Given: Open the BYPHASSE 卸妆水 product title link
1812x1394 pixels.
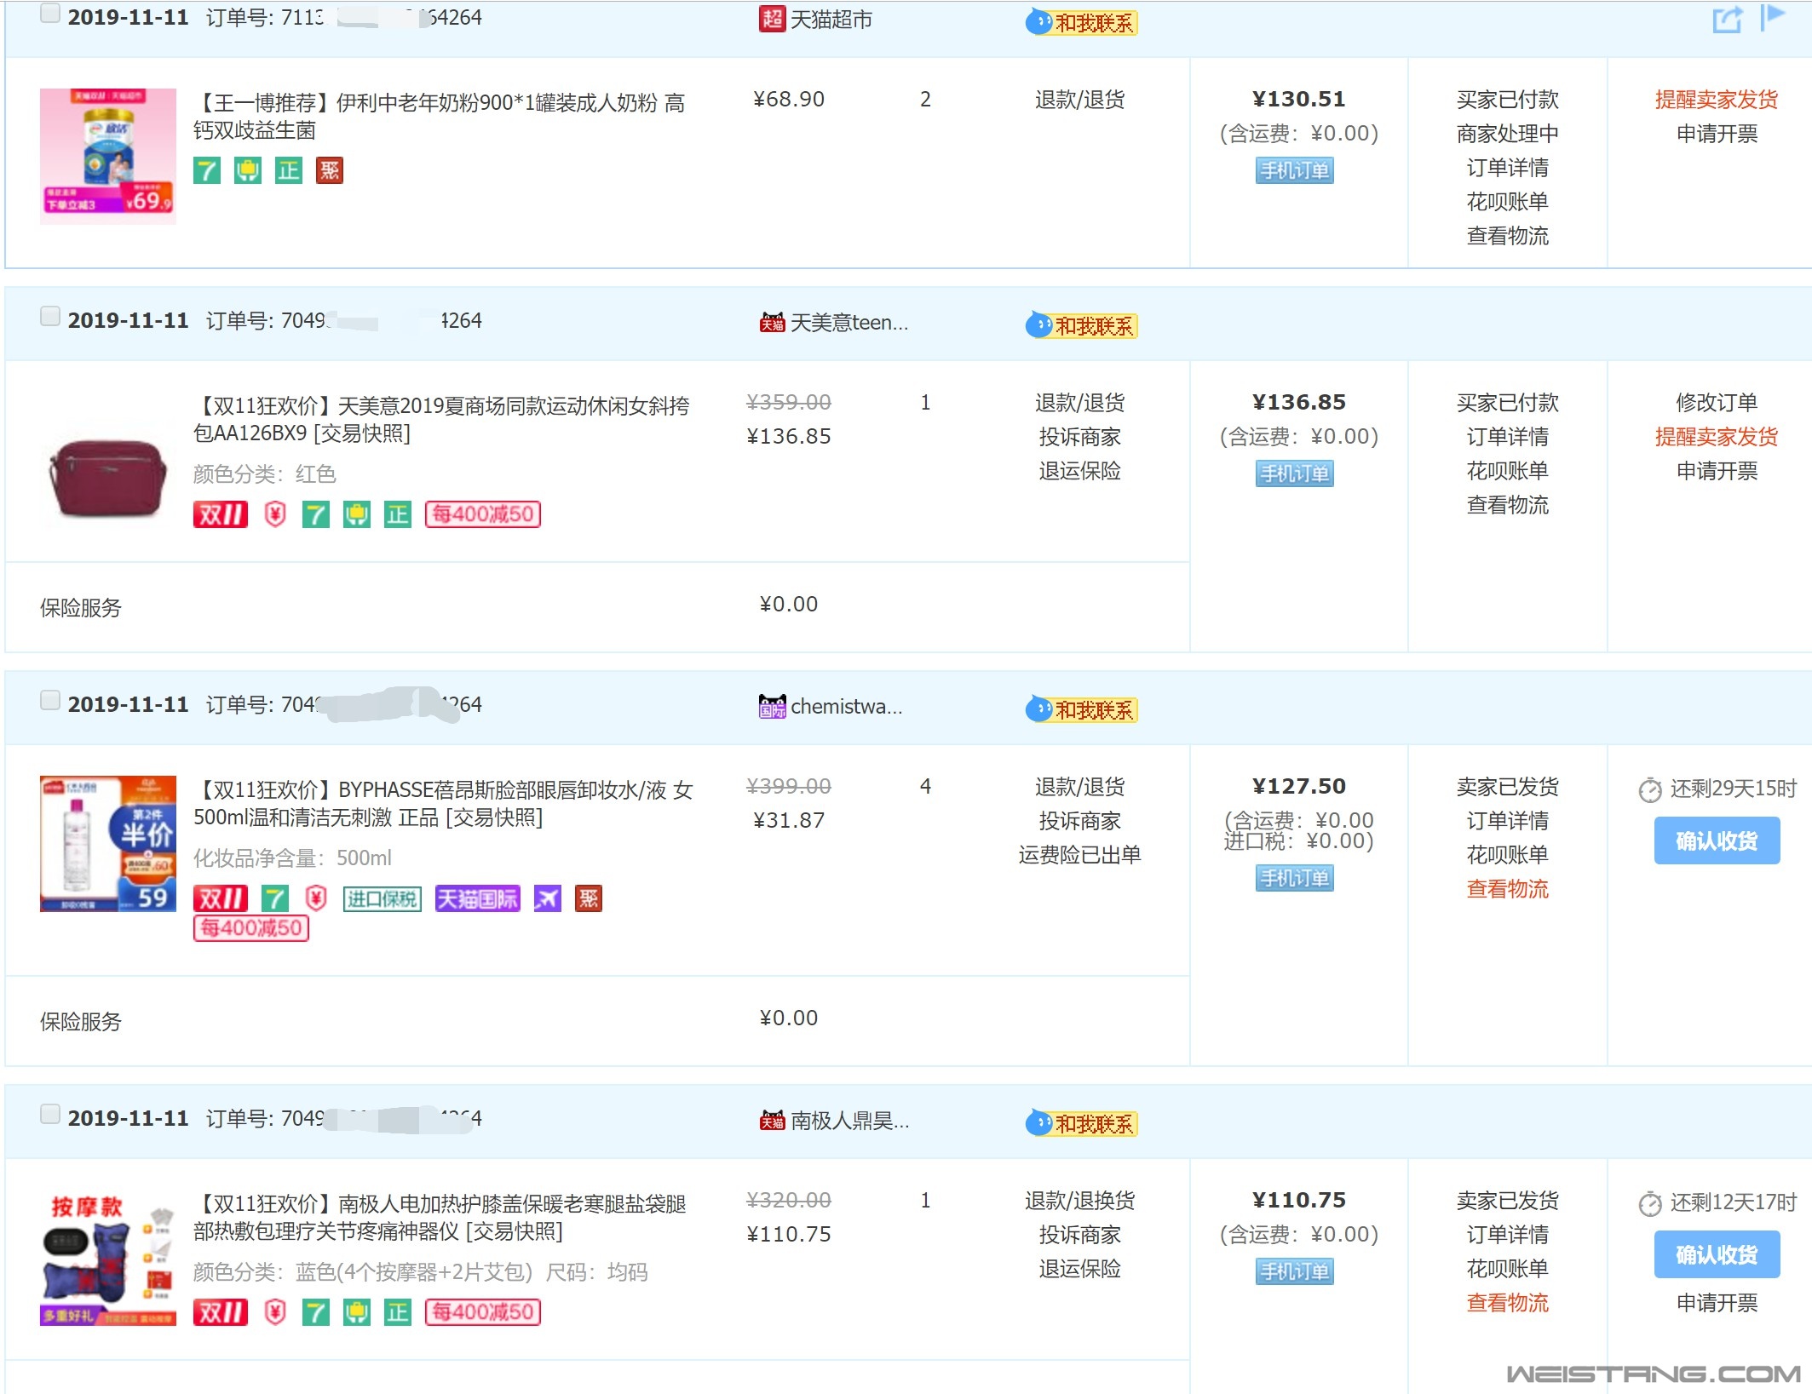Looking at the screenshot, I should [x=443, y=804].
